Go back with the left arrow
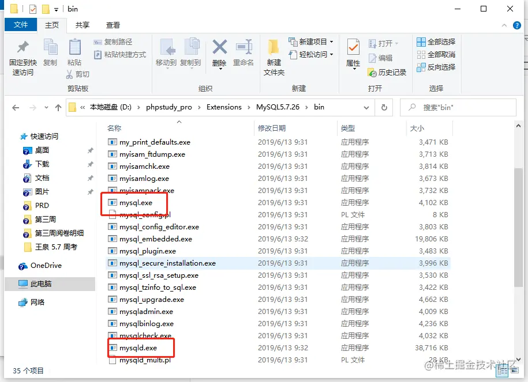 pos(16,108)
